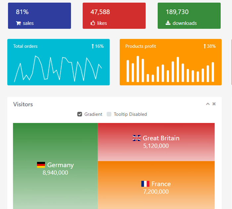Click the downloads arrow icon

[x=168, y=23]
